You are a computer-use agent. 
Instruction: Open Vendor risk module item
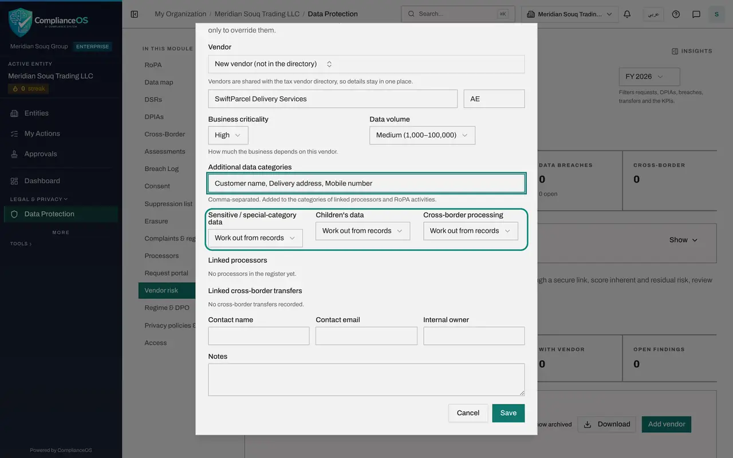[x=167, y=290]
